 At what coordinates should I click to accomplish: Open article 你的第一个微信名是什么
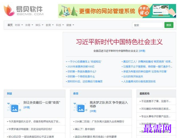coord(81,76)
